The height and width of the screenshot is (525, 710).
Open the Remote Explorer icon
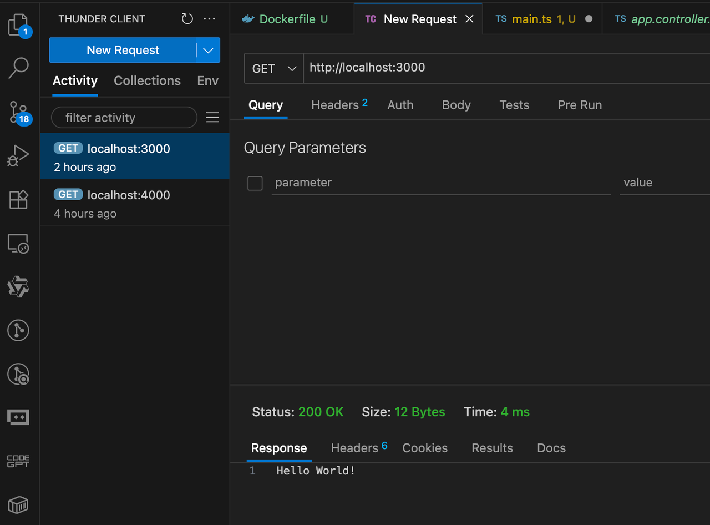(18, 244)
